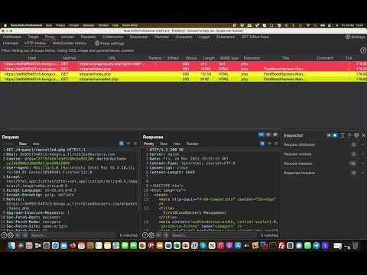Select the highlighted Inspector layout icon
Viewport: 367px width, 275px height.
(x=335, y=135)
